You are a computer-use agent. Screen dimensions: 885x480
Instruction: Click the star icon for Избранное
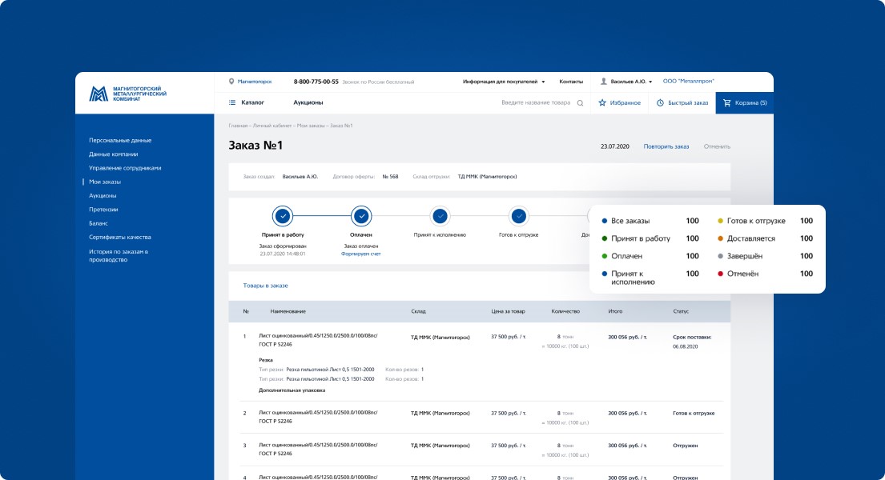(x=602, y=103)
